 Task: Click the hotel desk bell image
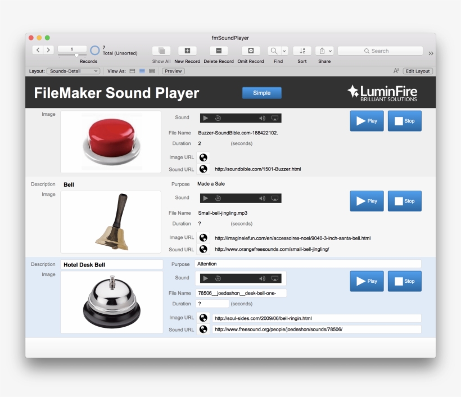coord(112,302)
